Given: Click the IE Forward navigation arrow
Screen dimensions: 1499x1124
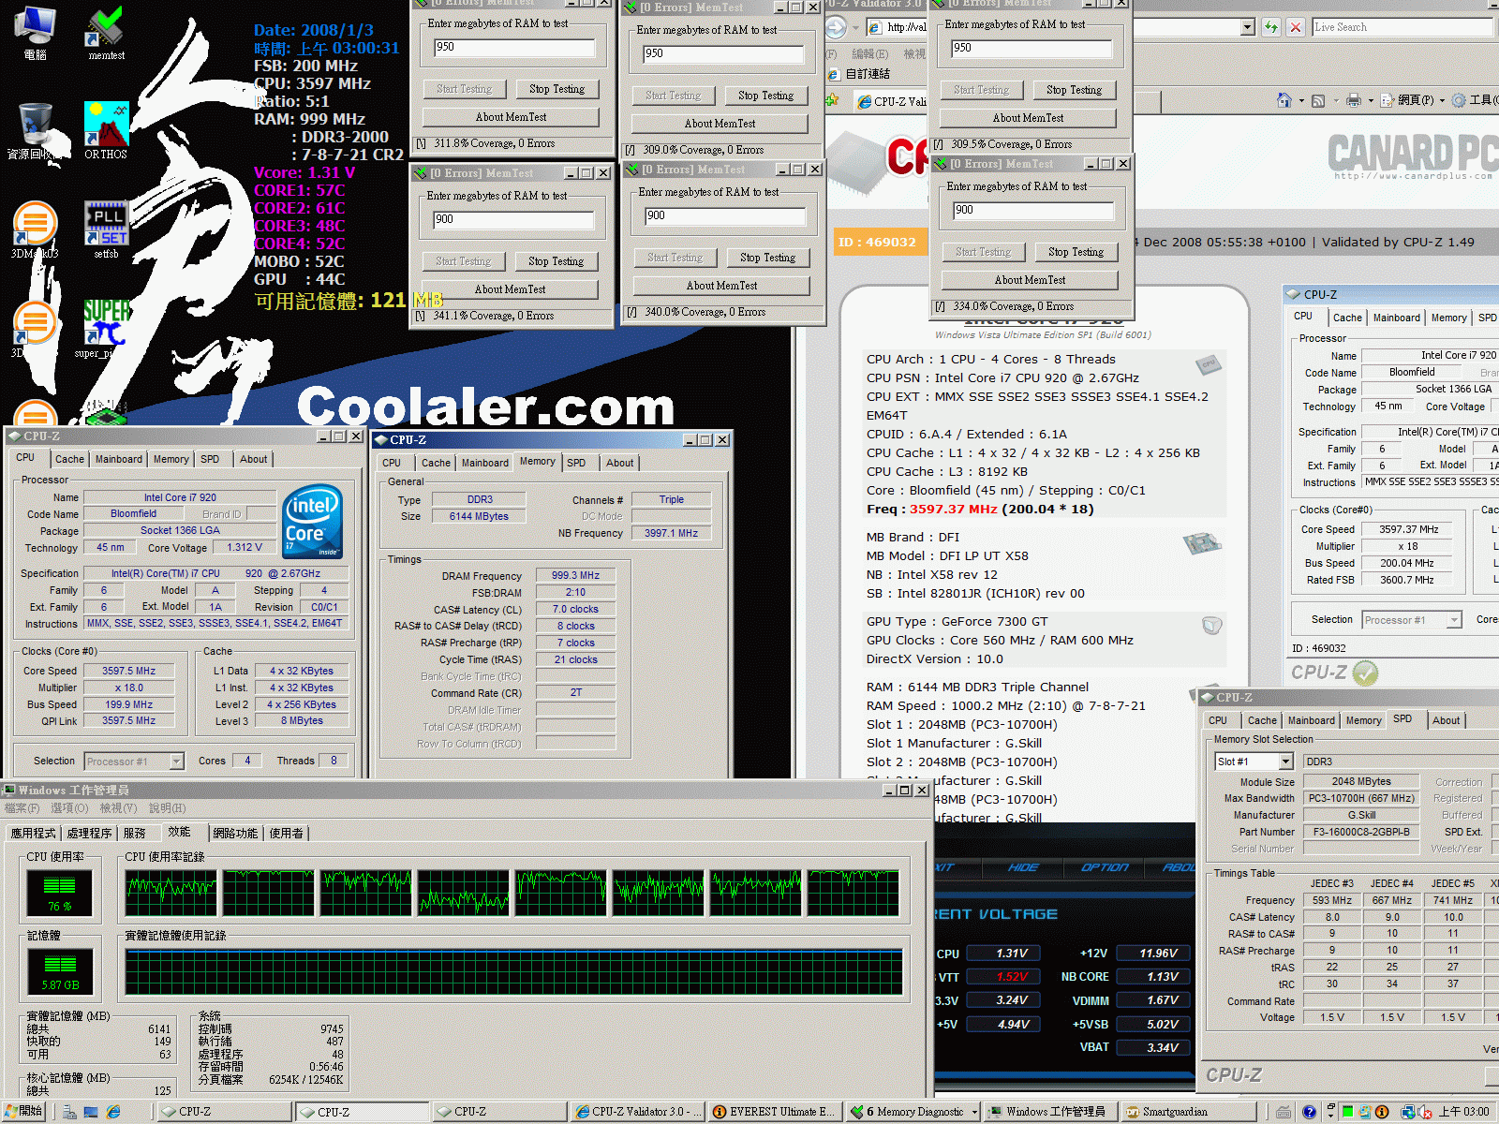Looking at the screenshot, I should point(836,27).
